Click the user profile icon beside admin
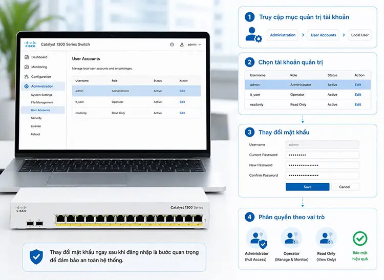The image size is (384, 280). 182,45
